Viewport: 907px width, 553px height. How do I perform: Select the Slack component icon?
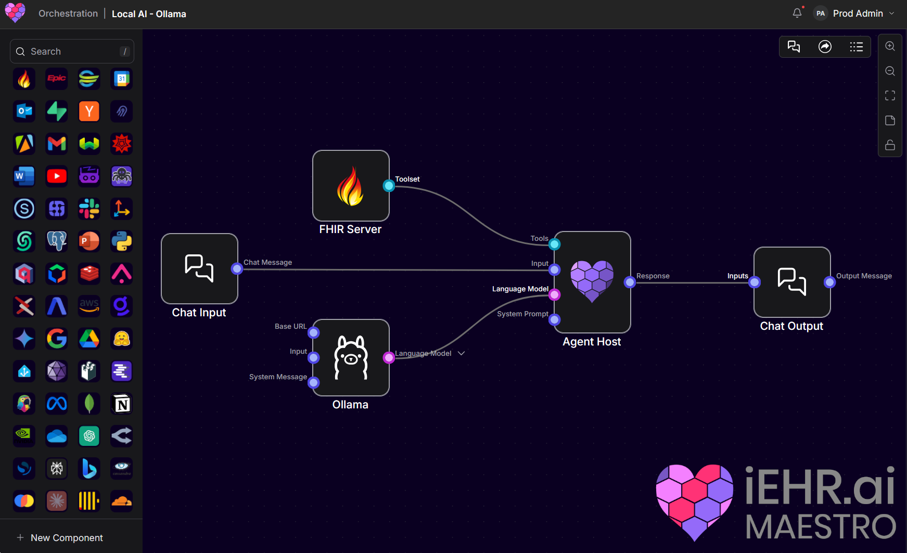click(x=89, y=209)
